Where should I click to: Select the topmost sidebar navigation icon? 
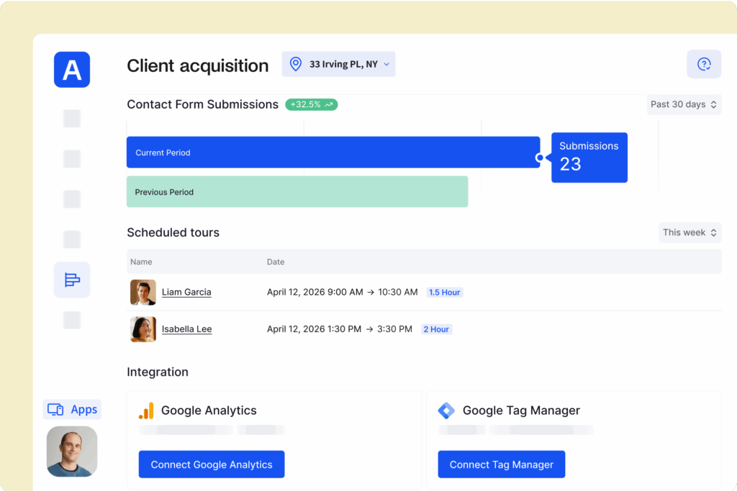pyautogui.click(x=71, y=118)
